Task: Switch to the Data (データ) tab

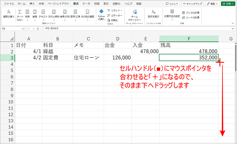Action: coord(86,3)
